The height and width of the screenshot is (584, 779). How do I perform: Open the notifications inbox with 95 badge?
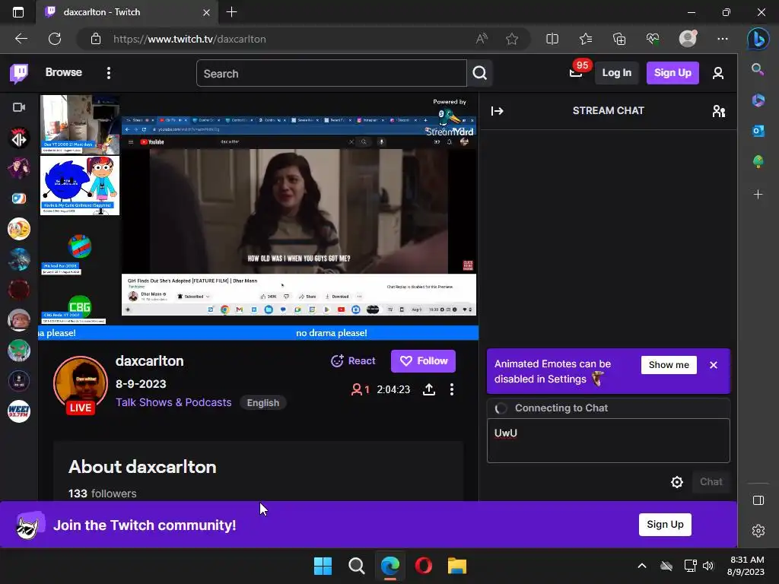577,72
